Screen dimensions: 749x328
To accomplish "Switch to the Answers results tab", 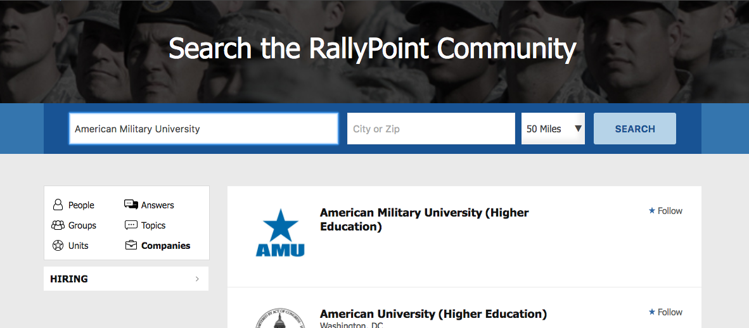I will click(x=157, y=205).
